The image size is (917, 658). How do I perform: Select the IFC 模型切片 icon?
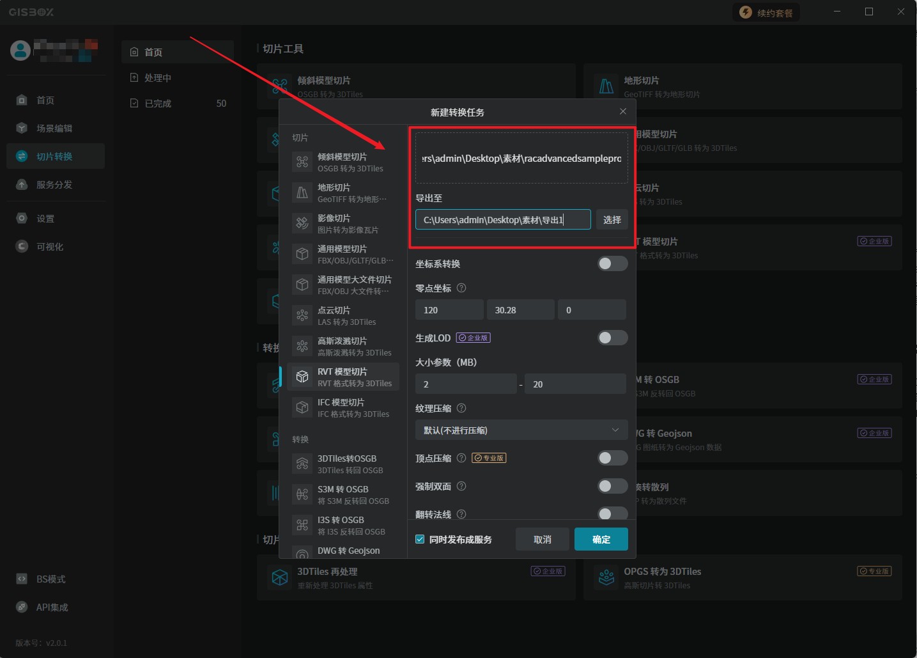[302, 407]
